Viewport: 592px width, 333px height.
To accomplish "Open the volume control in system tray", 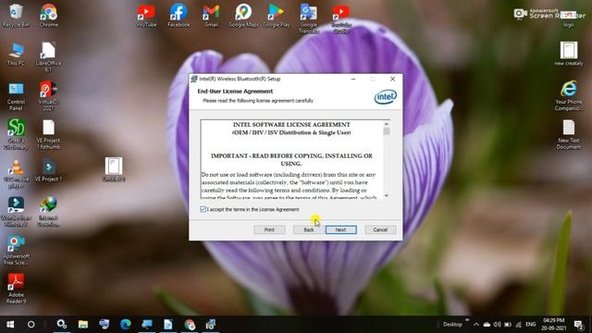I will click(498, 325).
